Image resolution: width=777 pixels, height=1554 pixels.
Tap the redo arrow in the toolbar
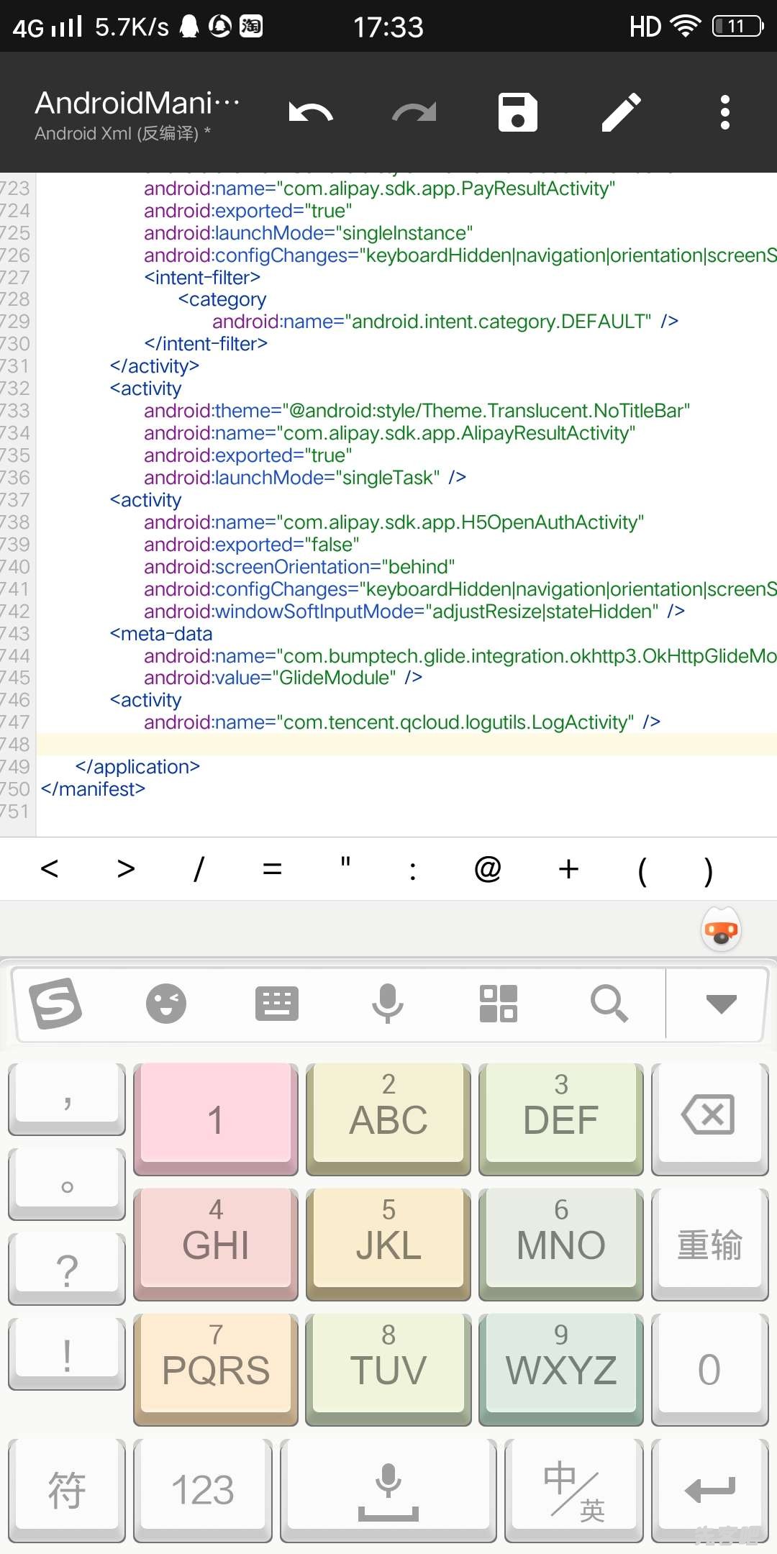[x=414, y=113]
